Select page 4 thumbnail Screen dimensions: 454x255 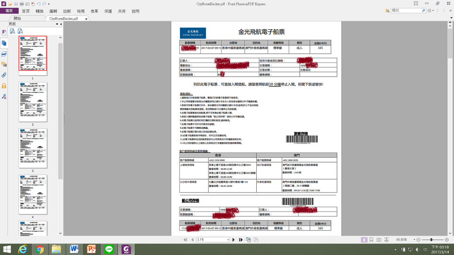(x=33, y=195)
